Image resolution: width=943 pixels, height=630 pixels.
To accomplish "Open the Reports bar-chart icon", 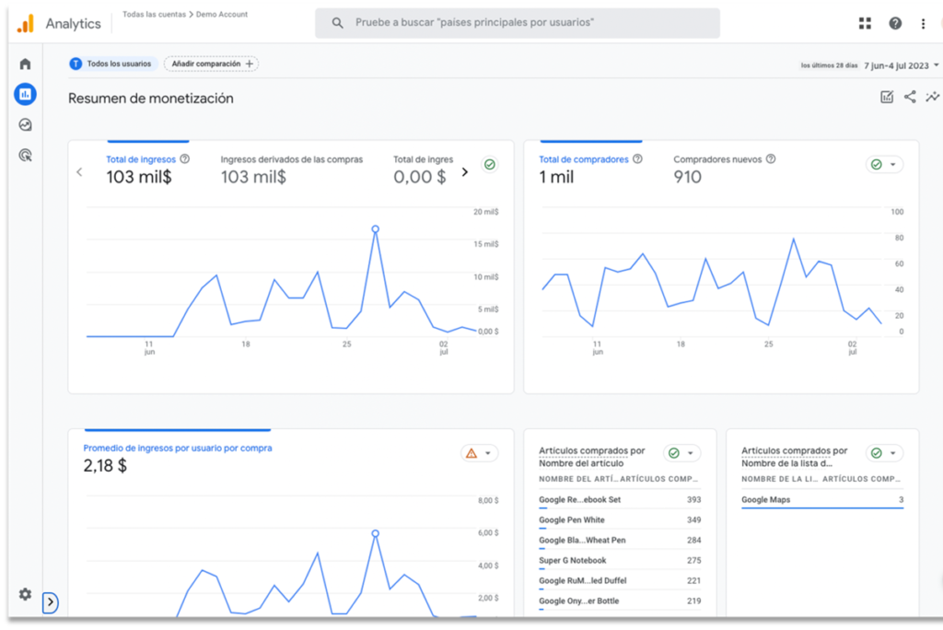I will 25,94.
